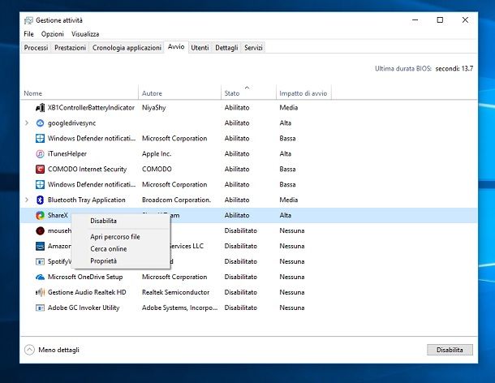The height and width of the screenshot is (383, 495).
Task: Click ShareX row's Alta impact value
Action: (286, 215)
